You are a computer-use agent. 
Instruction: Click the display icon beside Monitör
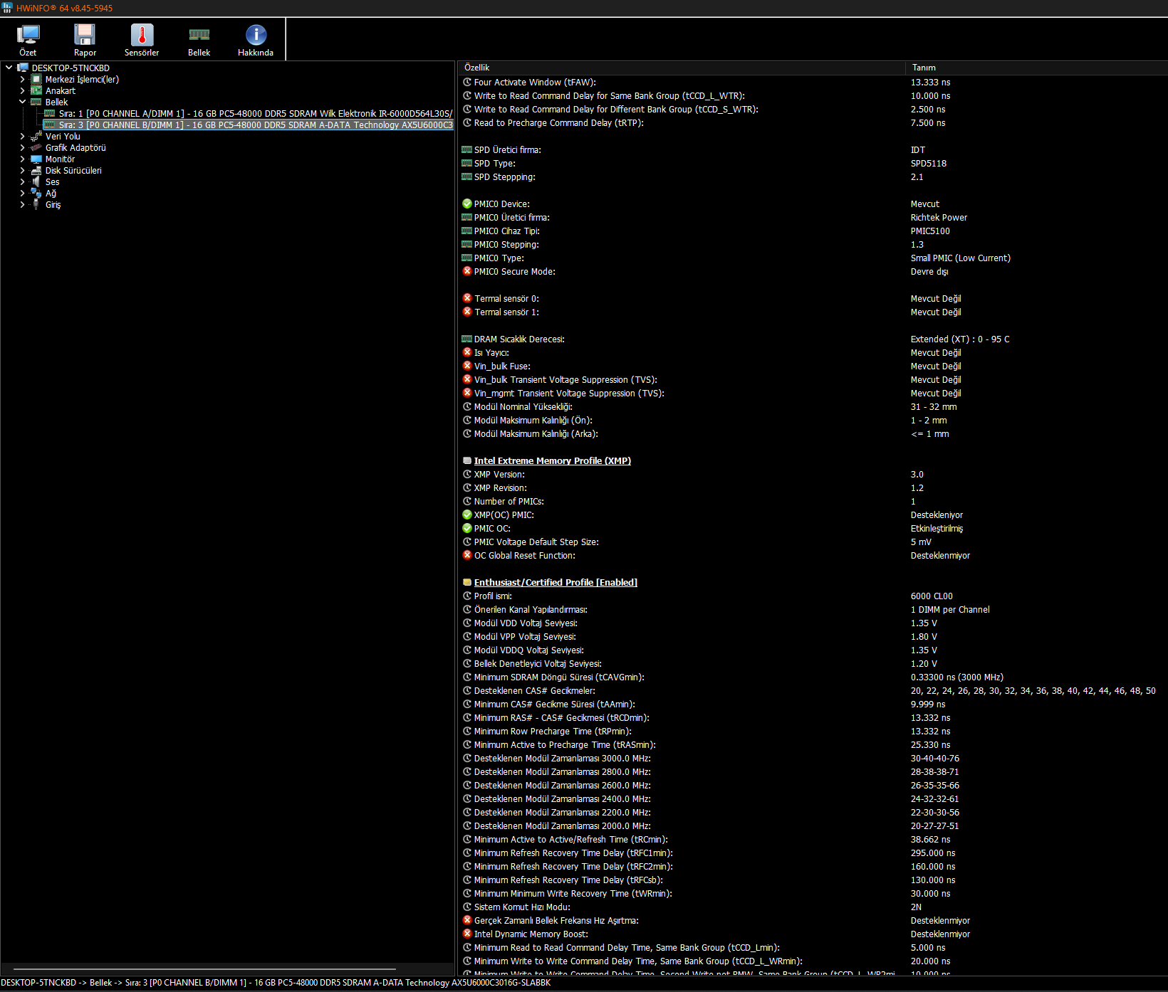coord(36,159)
